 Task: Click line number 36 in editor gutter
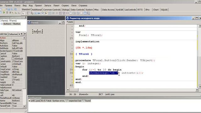(x=71, y=73)
